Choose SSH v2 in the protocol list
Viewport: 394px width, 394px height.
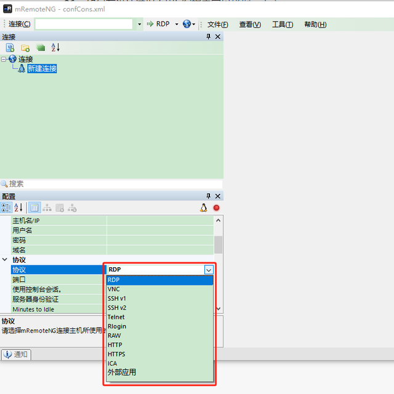[160, 308]
